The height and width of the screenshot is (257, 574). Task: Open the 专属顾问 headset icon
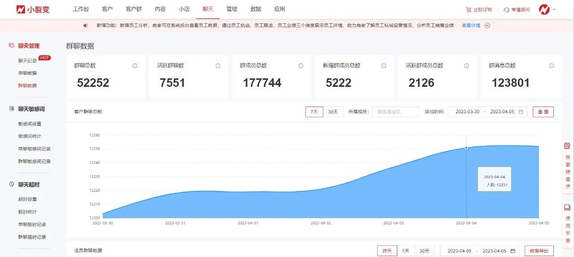coord(506,10)
